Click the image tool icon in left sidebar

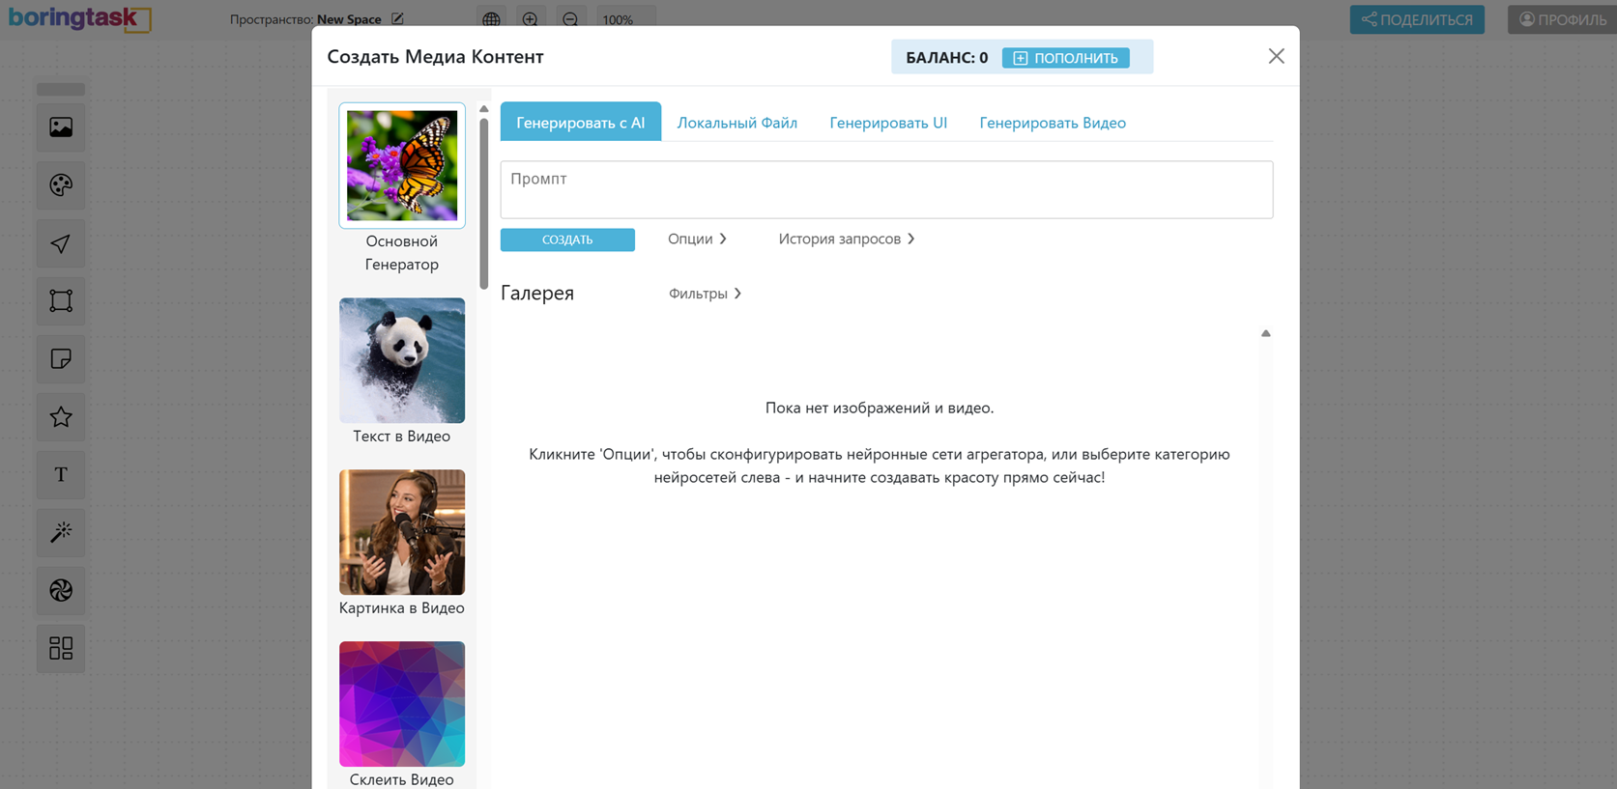point(61,127)
